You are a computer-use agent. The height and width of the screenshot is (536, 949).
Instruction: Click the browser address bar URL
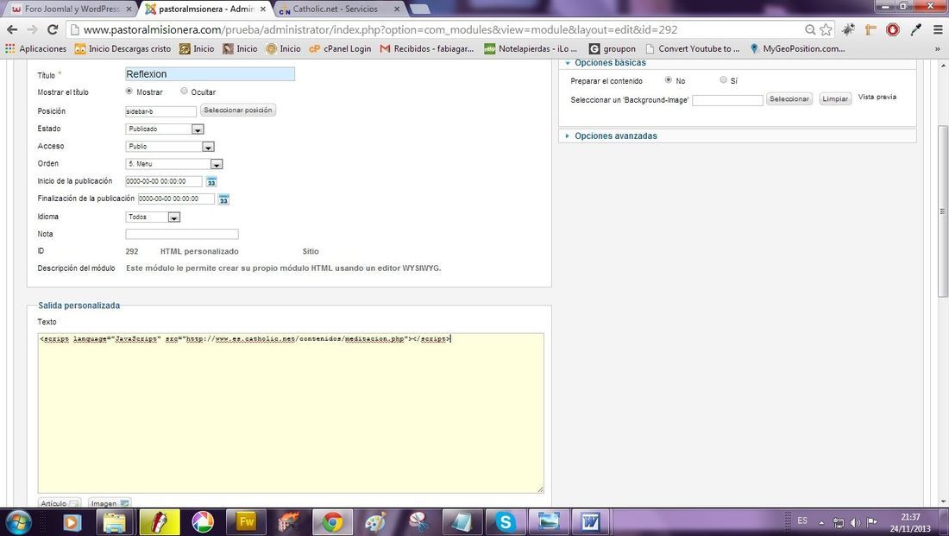point(380,29)
